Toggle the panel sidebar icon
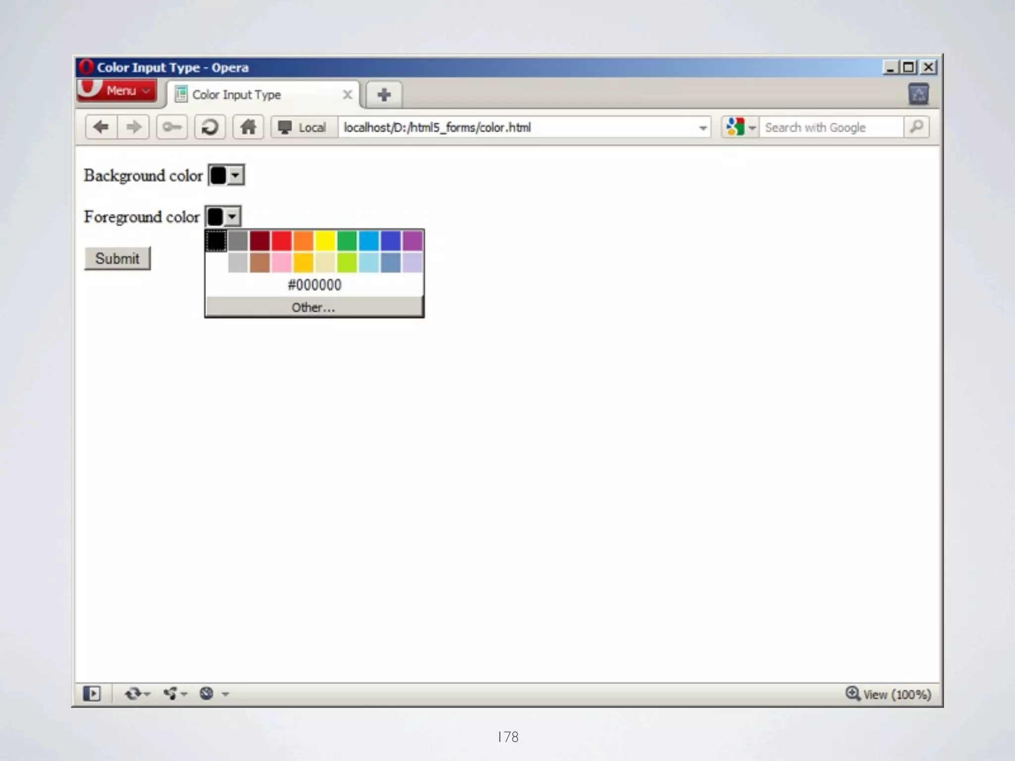 point(92,693)
